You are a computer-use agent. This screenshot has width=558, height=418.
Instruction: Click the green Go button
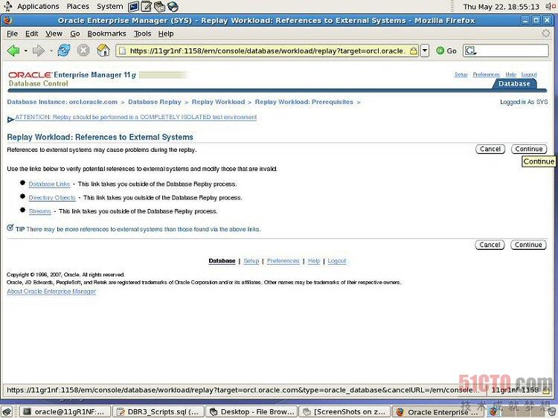446,51
